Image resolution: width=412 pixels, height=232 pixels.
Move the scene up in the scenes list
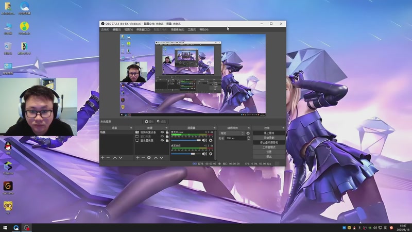click(115, 158)
